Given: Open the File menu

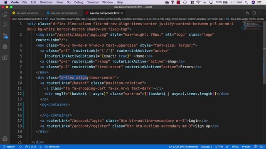Looking at the screenshot, I should (x=25, y=2).
